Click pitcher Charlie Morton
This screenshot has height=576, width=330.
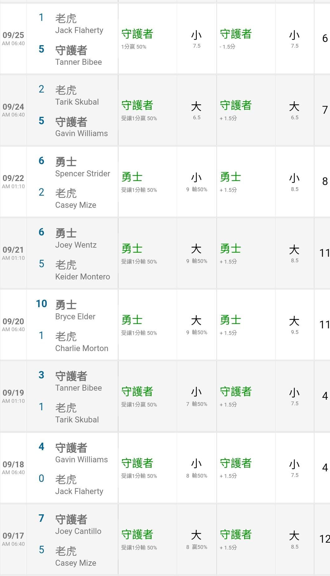tap(82, 348)
